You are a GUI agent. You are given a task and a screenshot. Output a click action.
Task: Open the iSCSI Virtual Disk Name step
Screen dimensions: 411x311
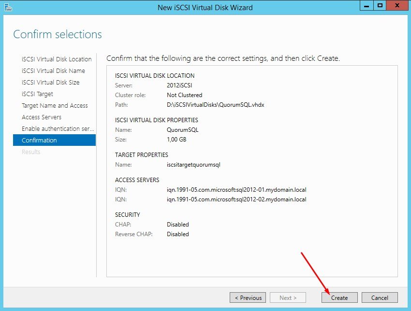(x=53, y=71)
